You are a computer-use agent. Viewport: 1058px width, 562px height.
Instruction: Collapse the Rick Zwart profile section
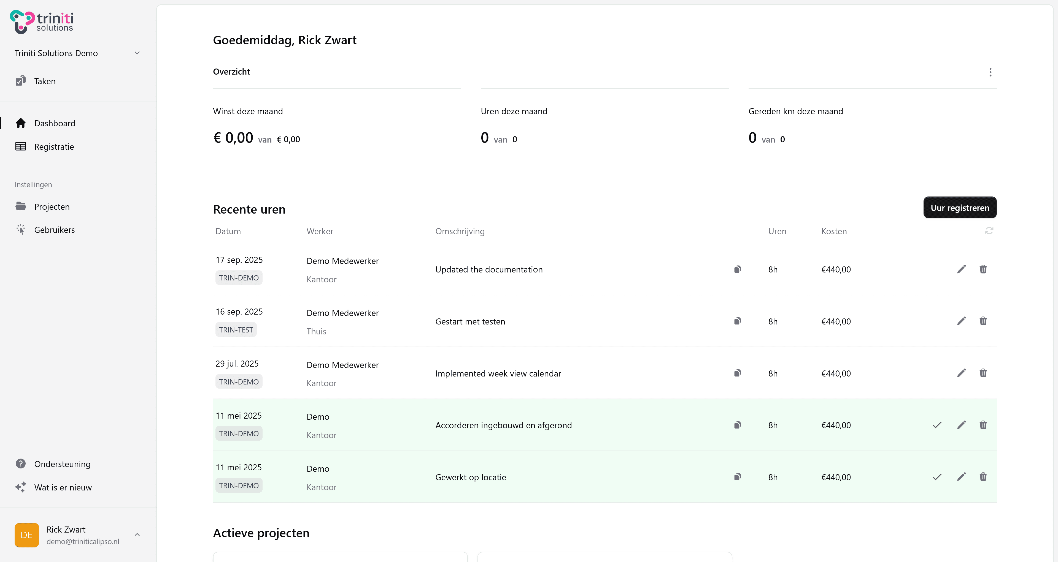point(137,534)
